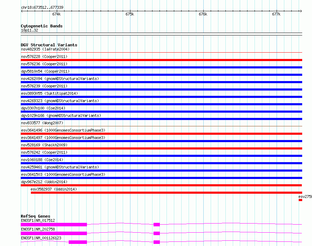Viewport: 312px width, 246px height.
Task: Click ENOSF1|NM_202758 gene label
Action: coord(38,229)
